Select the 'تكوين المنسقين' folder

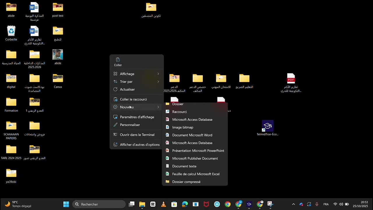pos(151,7)
